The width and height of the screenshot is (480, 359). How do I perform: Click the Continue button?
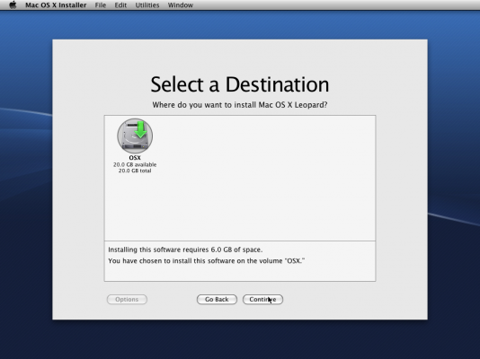(x=262, y=300)
